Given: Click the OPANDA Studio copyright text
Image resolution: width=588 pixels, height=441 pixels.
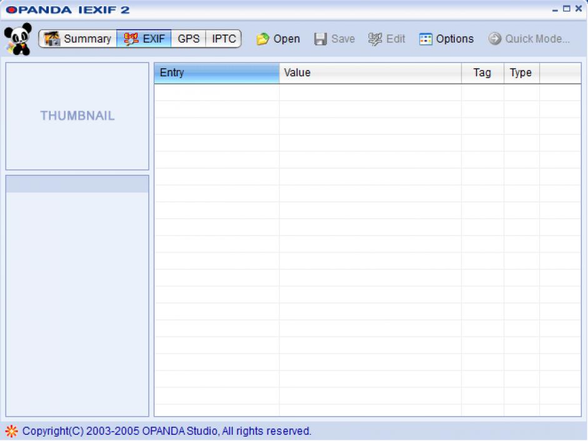Looking at the screenshot, I should (x=166, y=431).
